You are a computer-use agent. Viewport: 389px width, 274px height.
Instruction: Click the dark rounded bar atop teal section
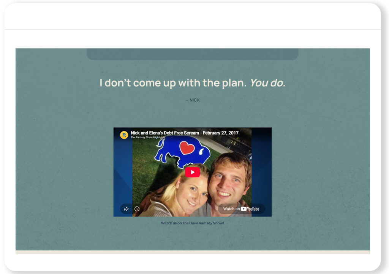[x=193, y=54]
